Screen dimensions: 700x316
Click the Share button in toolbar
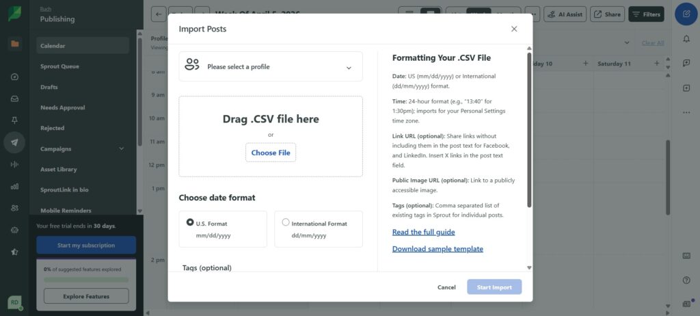coord(608,14)
